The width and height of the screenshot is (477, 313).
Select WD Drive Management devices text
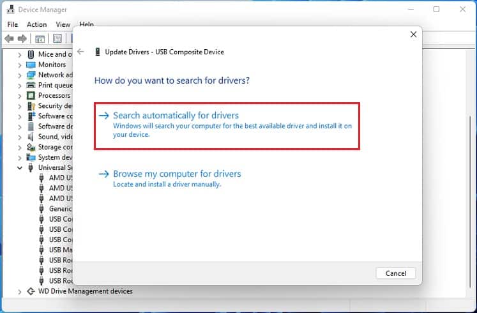point(85,291)
